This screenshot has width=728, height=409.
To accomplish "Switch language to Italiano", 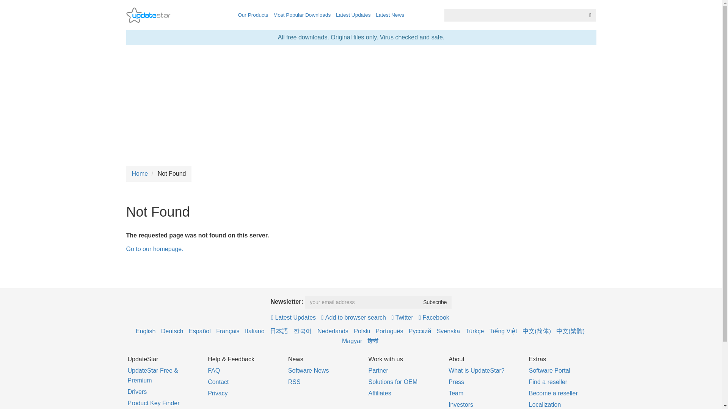I will pyautogui.click(x=255, y=331).
